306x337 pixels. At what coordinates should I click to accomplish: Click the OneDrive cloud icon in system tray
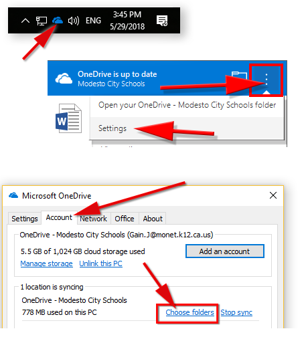pyautogui.click(x=58, y=21)
